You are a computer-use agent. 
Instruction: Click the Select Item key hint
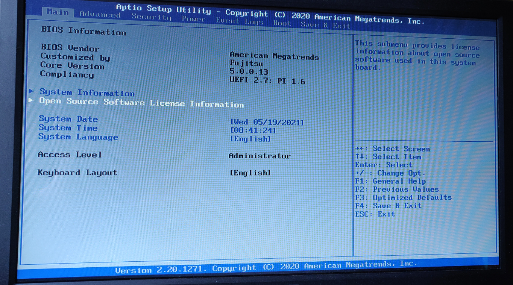pos(388,157)
